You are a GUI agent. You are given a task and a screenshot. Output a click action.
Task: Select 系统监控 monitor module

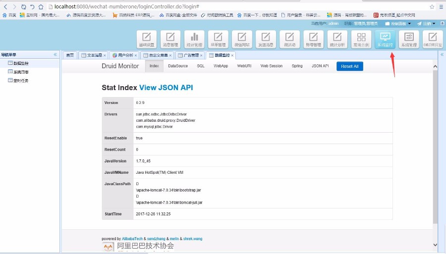coord(385,39)
